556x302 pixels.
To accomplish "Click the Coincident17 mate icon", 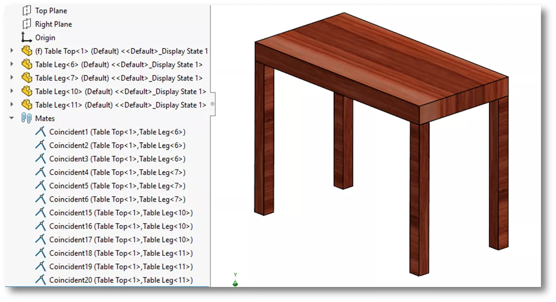I will (x=41, y=239).
